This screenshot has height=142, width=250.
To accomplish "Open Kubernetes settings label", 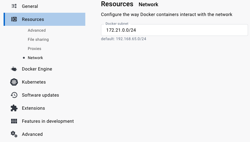I will click(x=34, y=82).
